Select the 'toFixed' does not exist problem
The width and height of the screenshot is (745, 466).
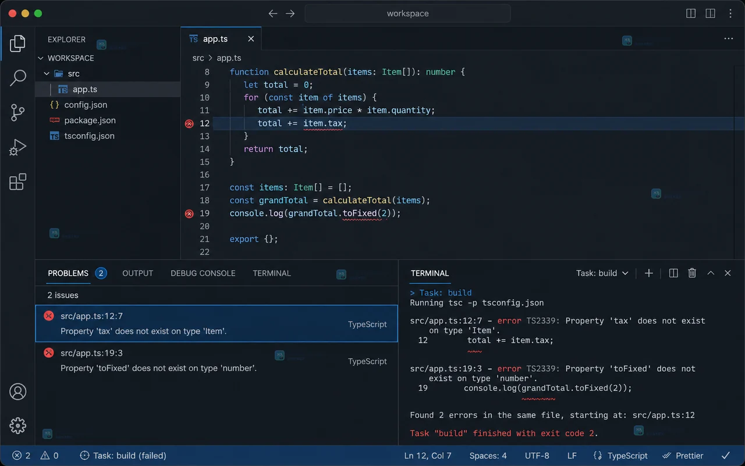217,361
